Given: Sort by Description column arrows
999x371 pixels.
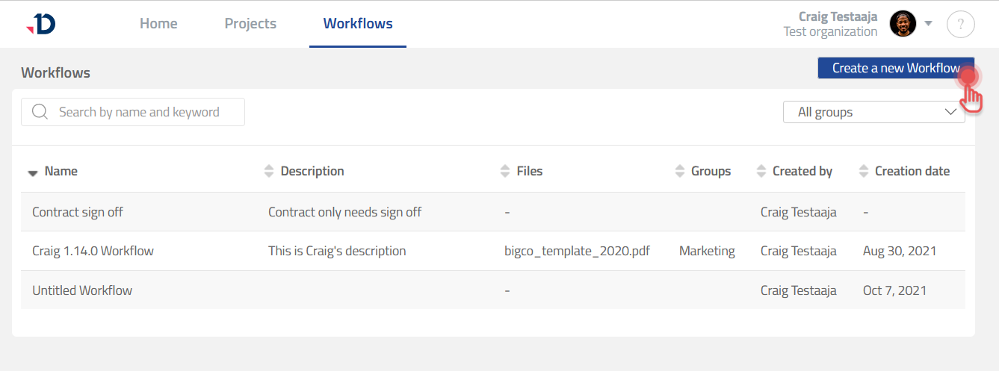Looking at the screenshot, I should (269, 171).
